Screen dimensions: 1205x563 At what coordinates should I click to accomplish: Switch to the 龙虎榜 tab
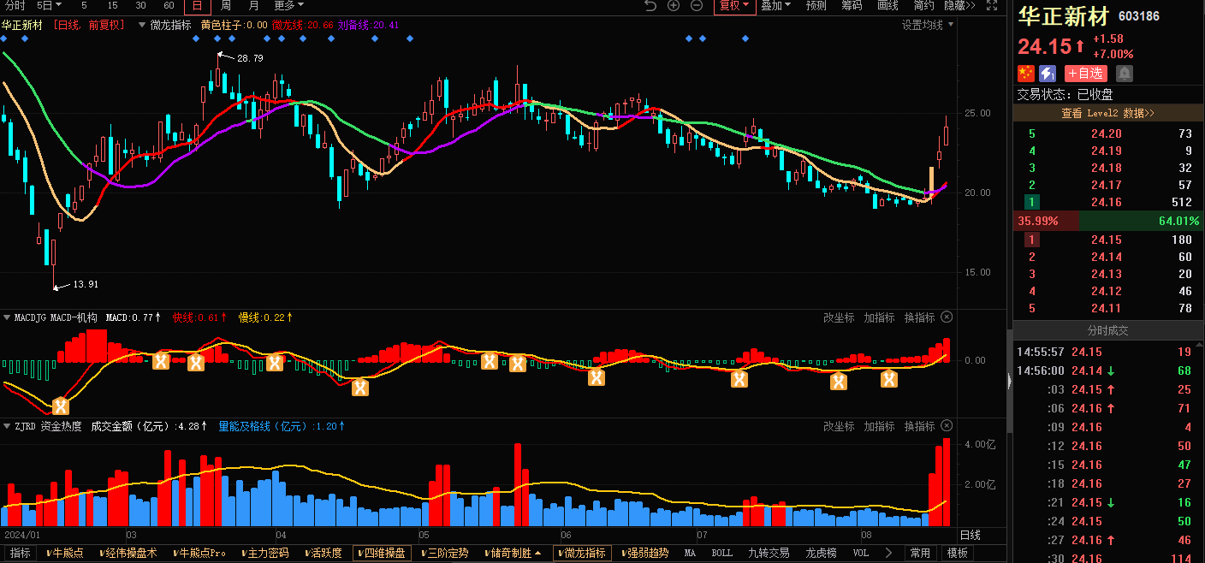click(822, 554)
